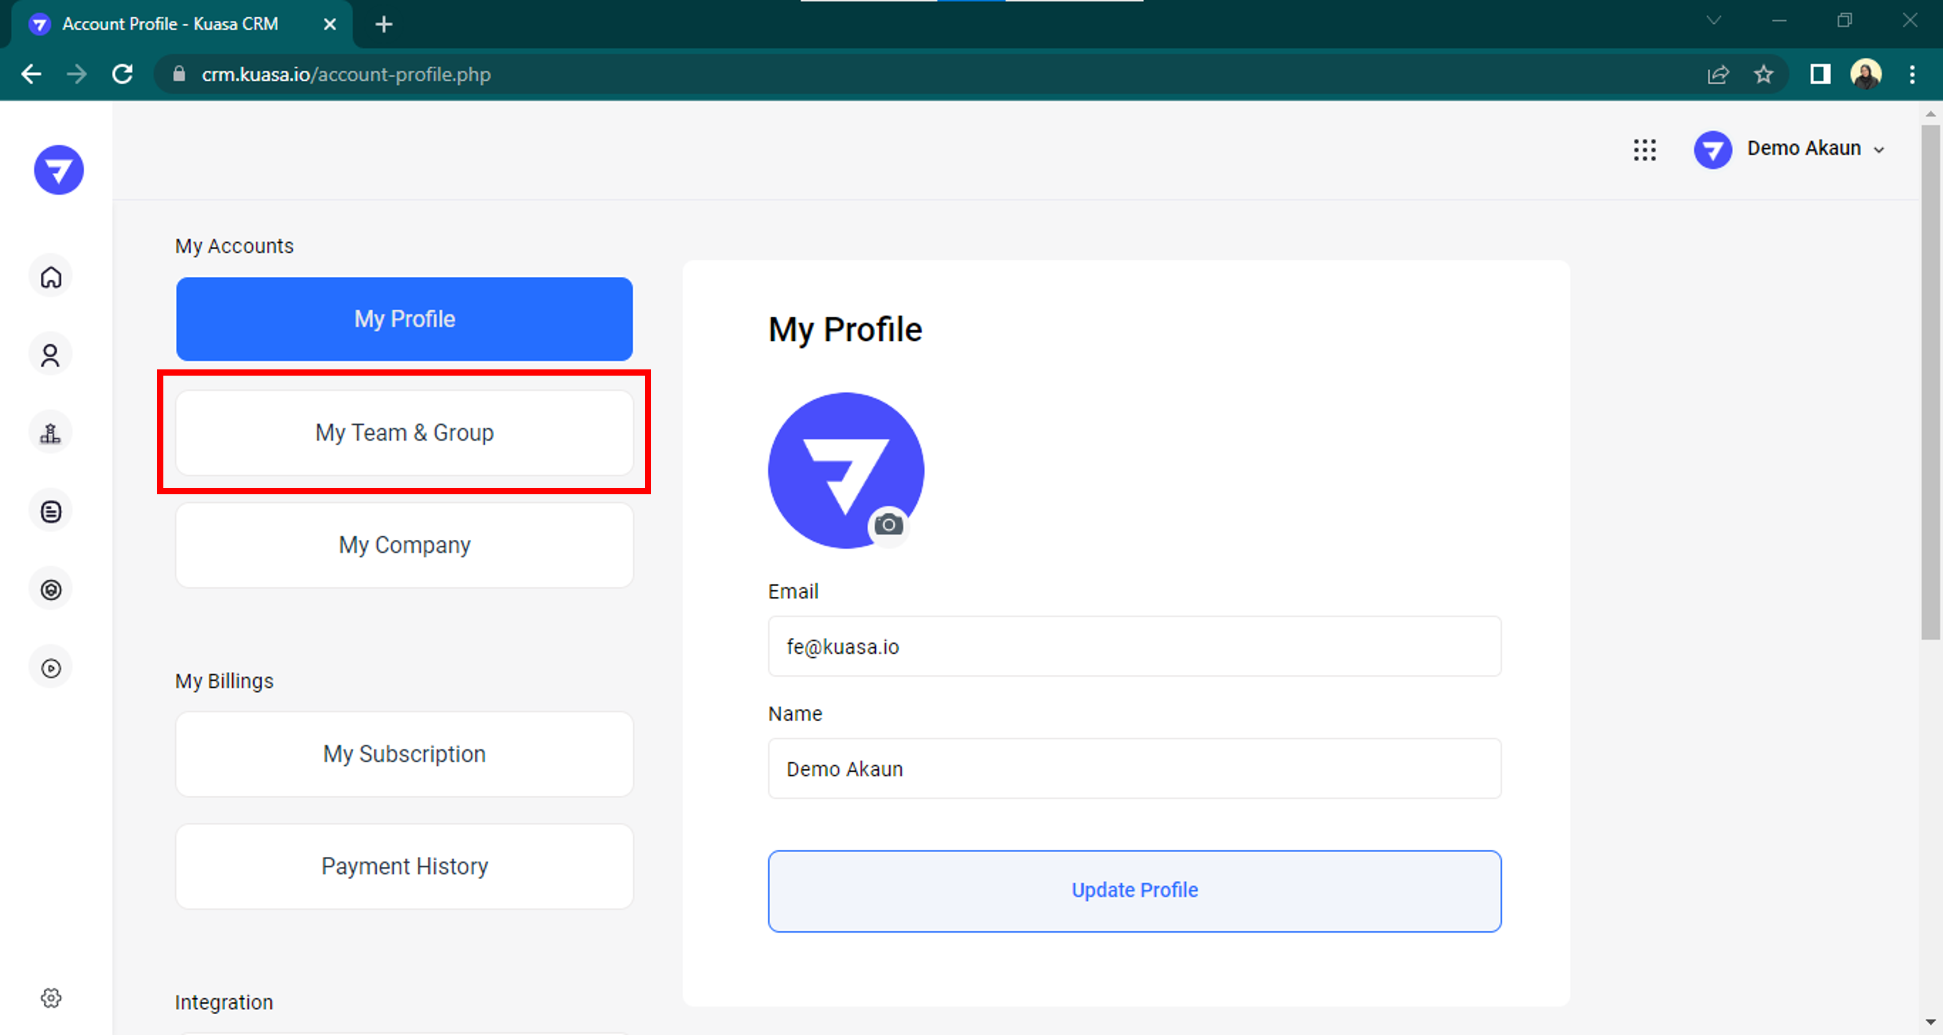Click the play circle sidebar icon
The width and height of the screenshot is (1943, 1035).
click(50, 668)
